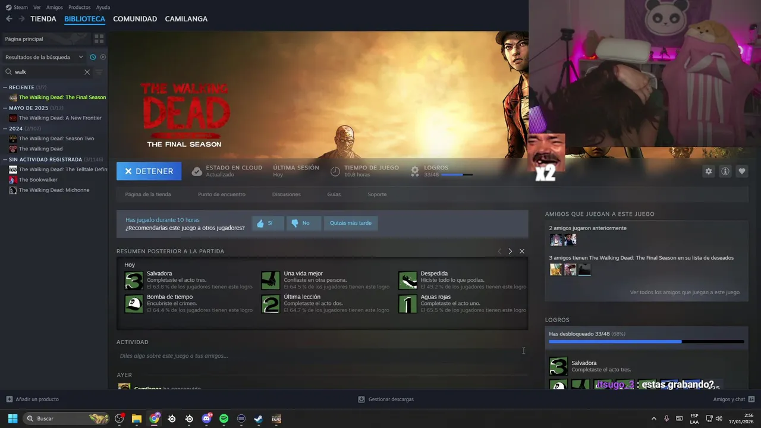
Task: Click 'Añadir un producto' plus button
Action: click(x=10, y=399)
